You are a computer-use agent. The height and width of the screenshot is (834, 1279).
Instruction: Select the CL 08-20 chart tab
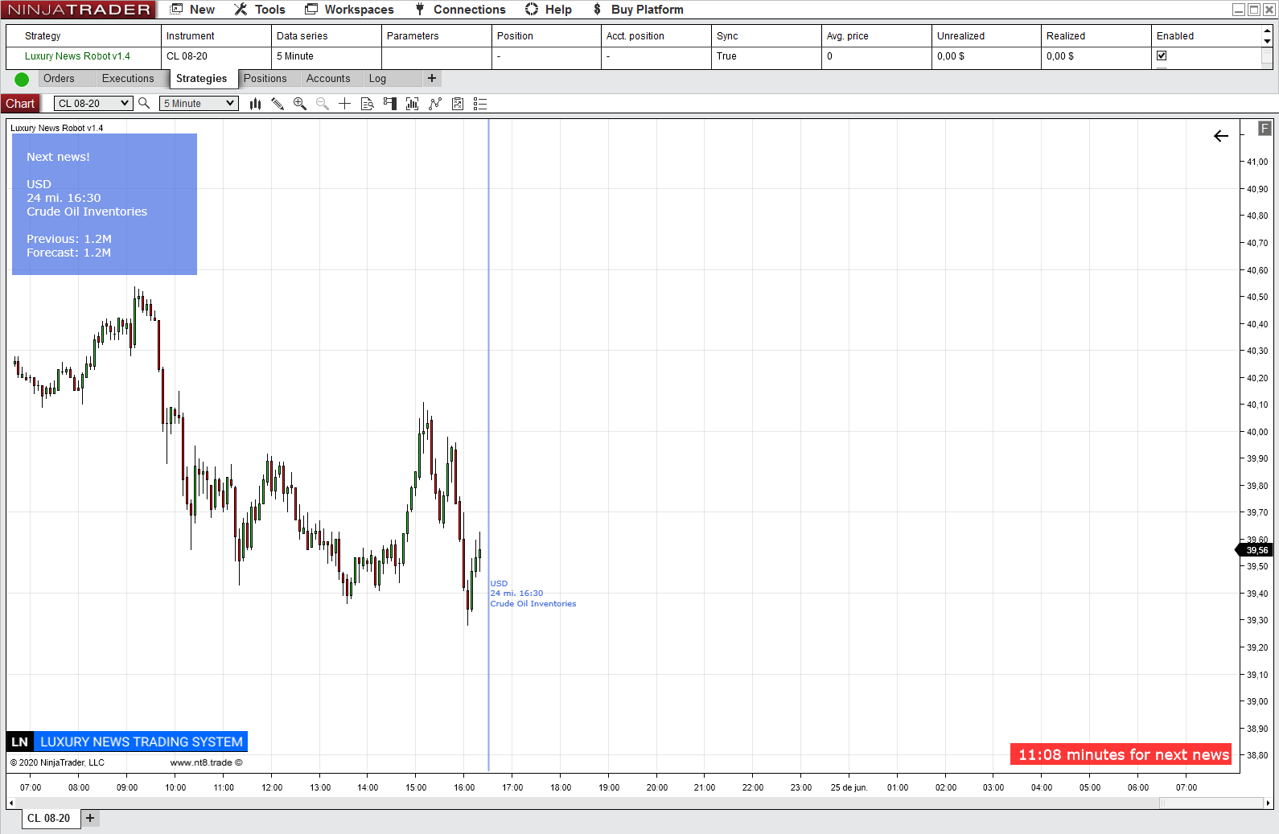point(49,818)
